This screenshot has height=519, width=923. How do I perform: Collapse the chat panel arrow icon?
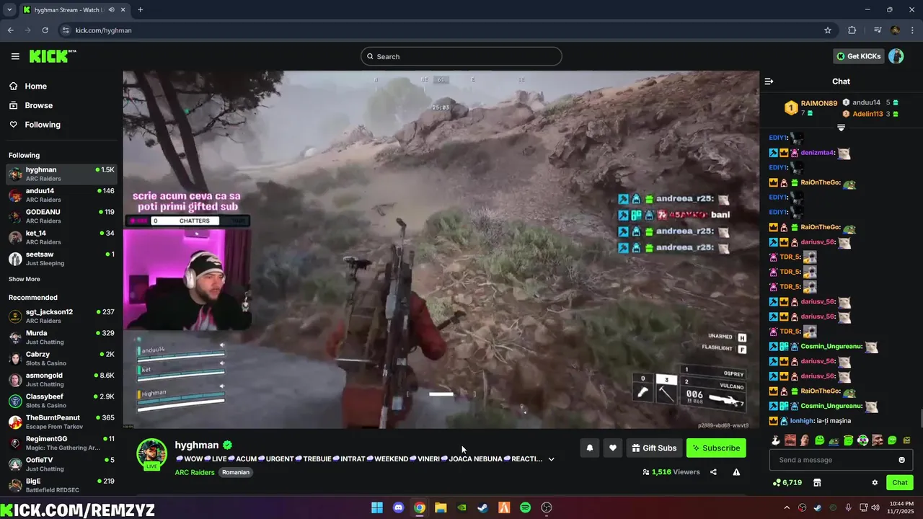[x=769, y=81]
